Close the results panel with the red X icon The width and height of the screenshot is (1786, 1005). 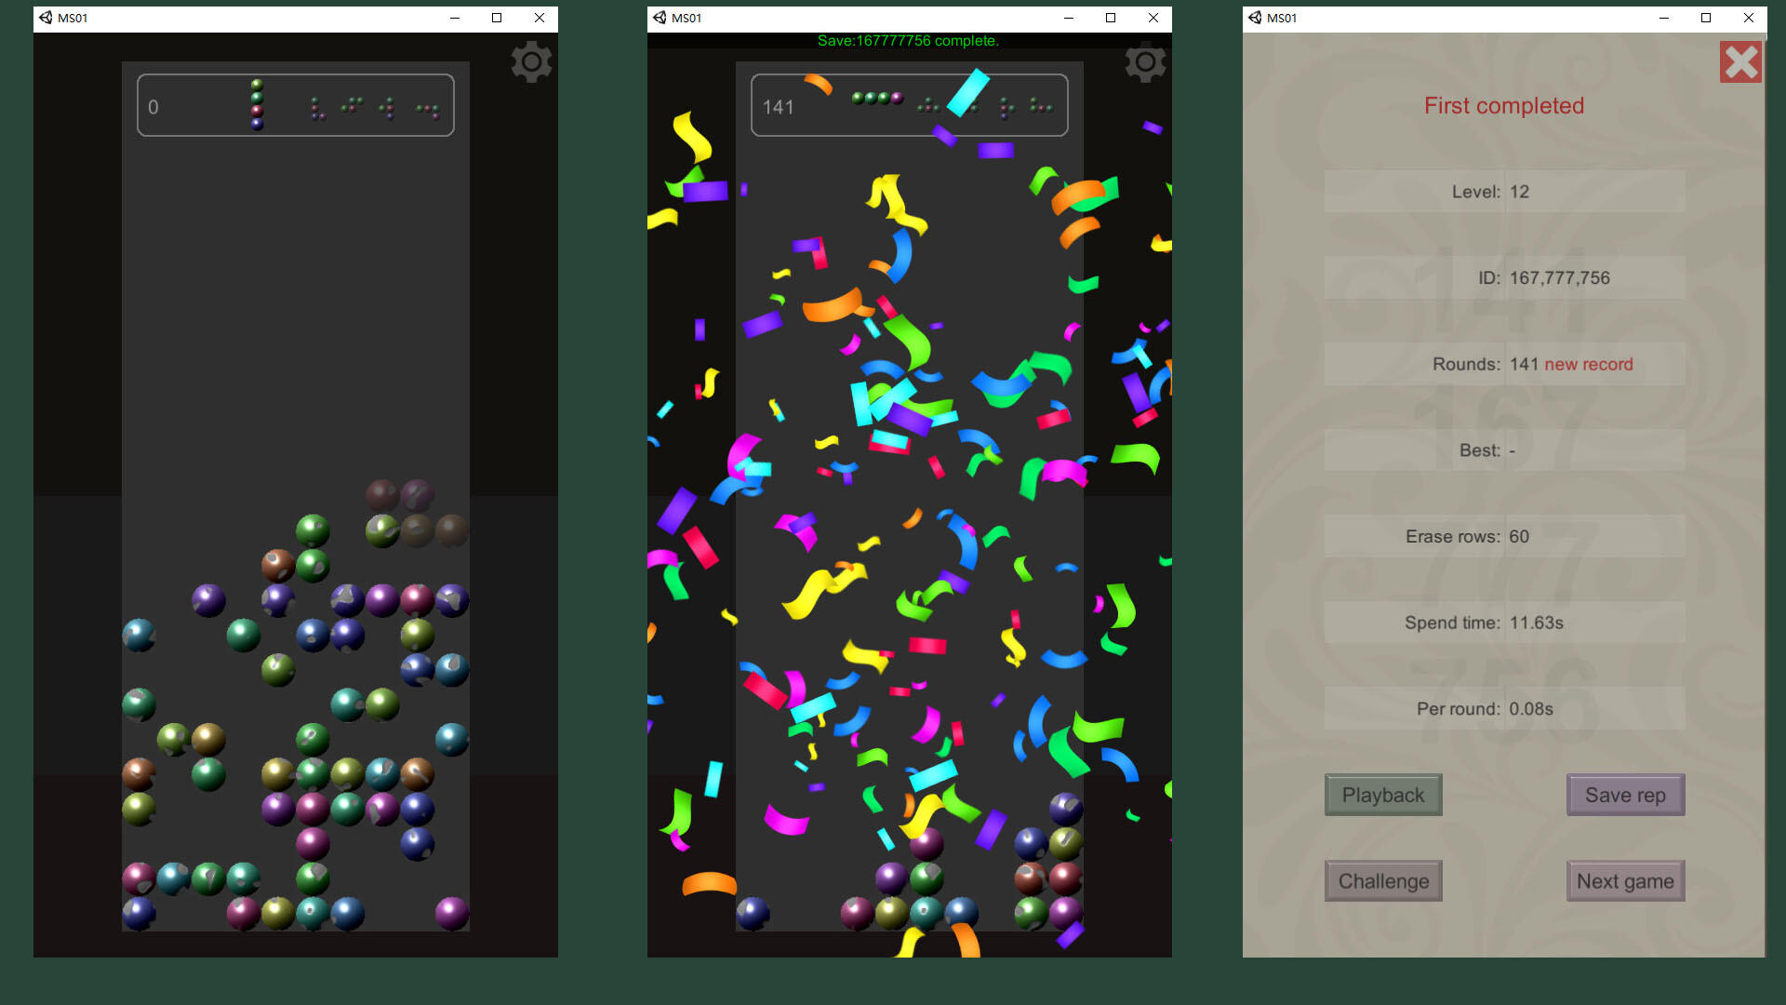1740,61
